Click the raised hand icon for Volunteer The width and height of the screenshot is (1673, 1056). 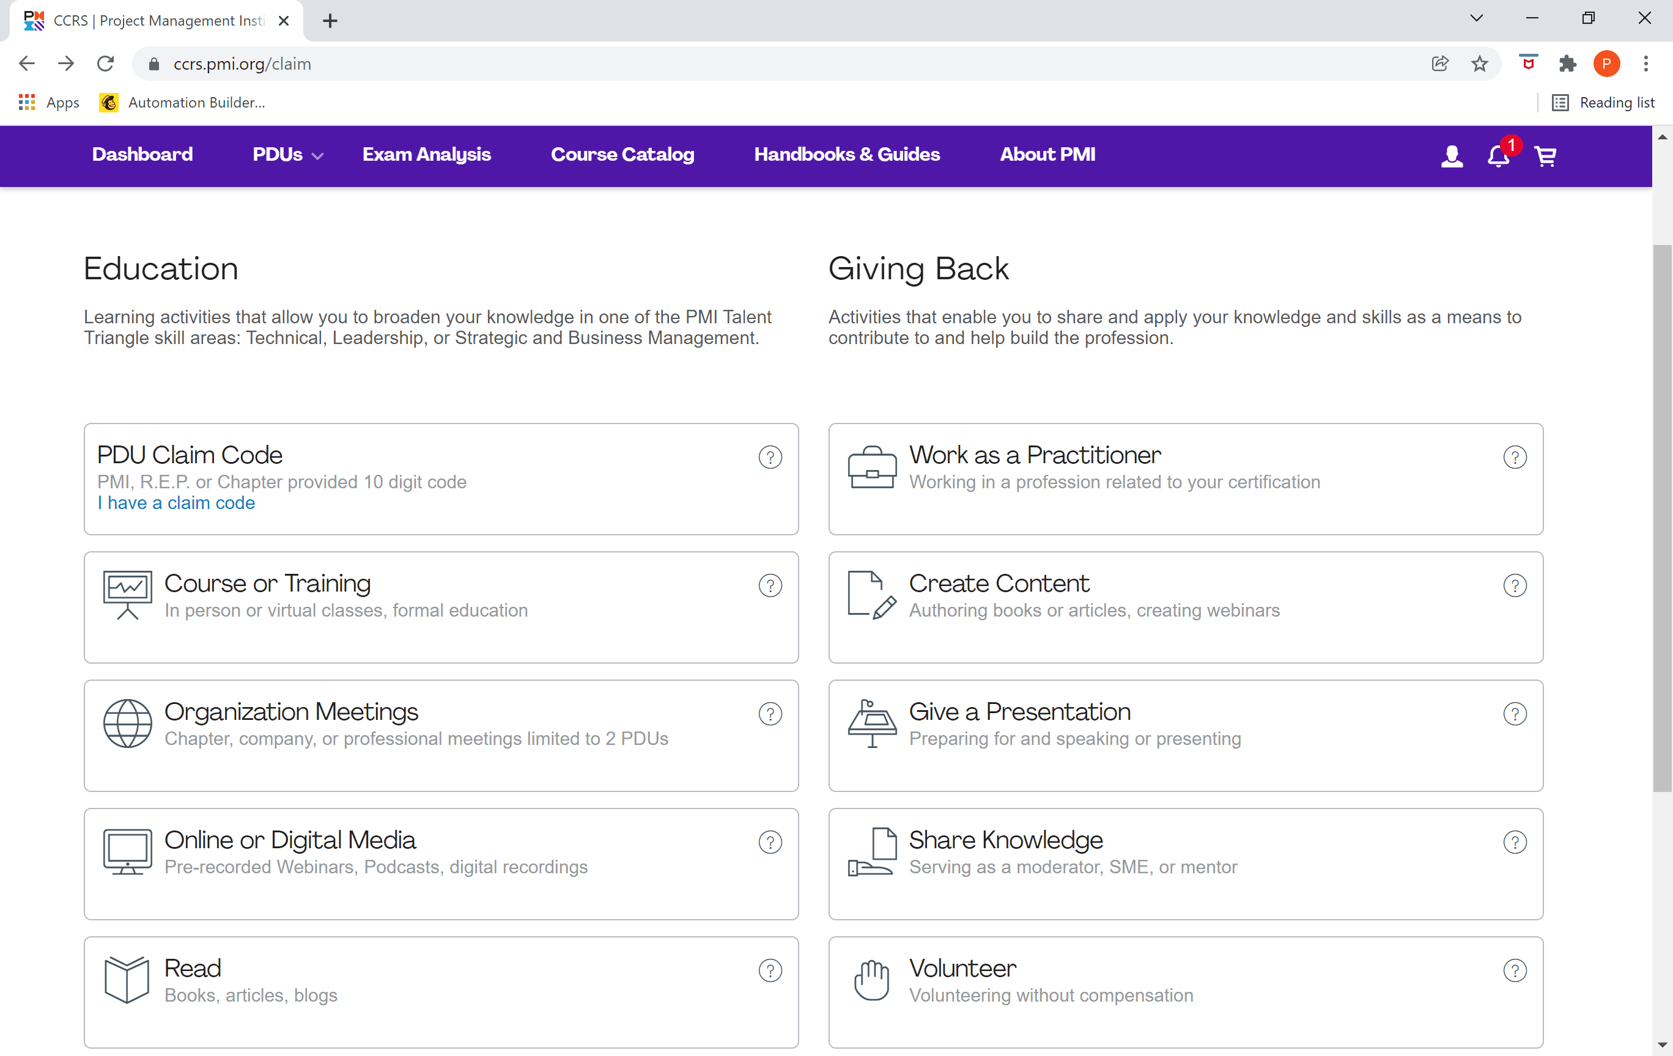pyautogui.click(x=872, y=980)
